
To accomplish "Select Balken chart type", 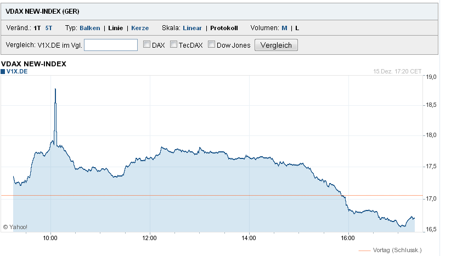I will [x=90, y=28].
